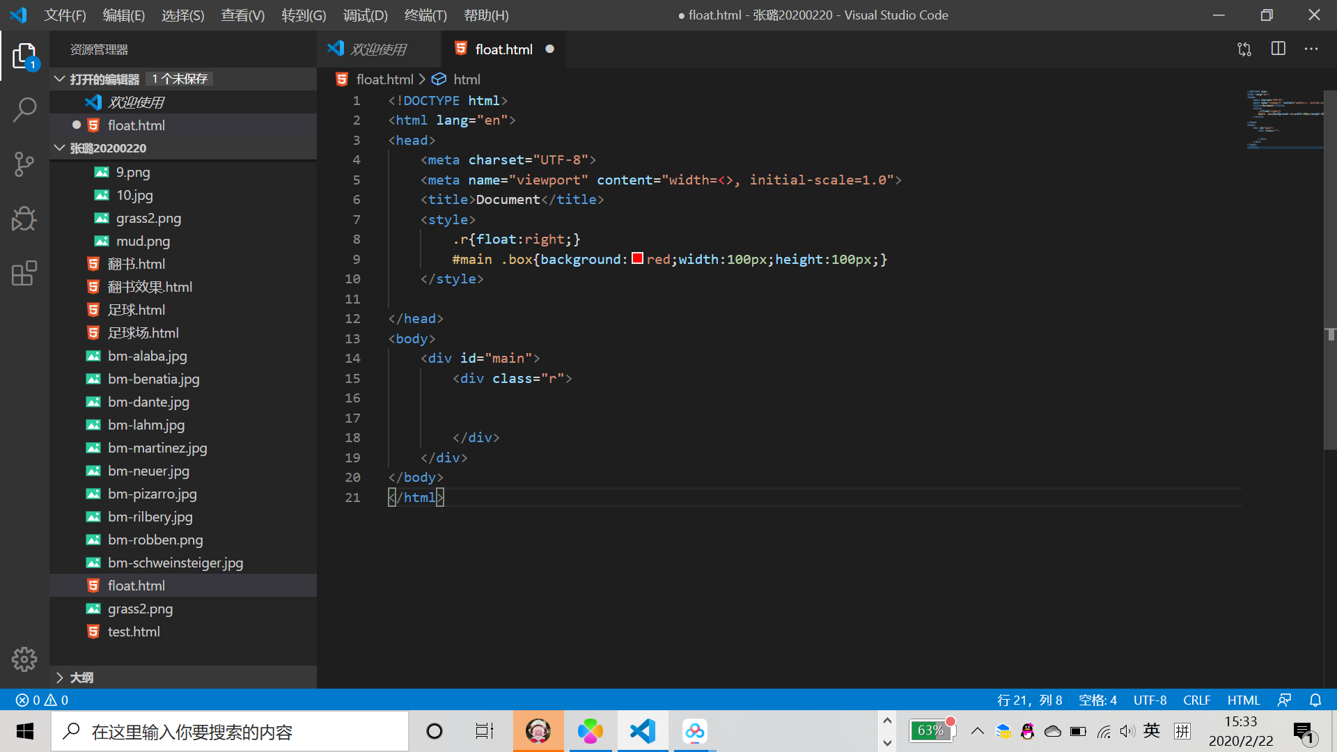Screen dimensions: 1337x752
Task: Open the Manage gear settings icon
Action: (24, 659)
